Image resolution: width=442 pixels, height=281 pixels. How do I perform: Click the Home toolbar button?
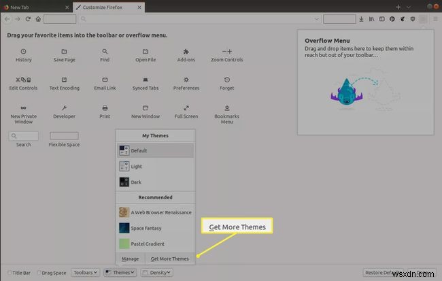tap(38, 19)
